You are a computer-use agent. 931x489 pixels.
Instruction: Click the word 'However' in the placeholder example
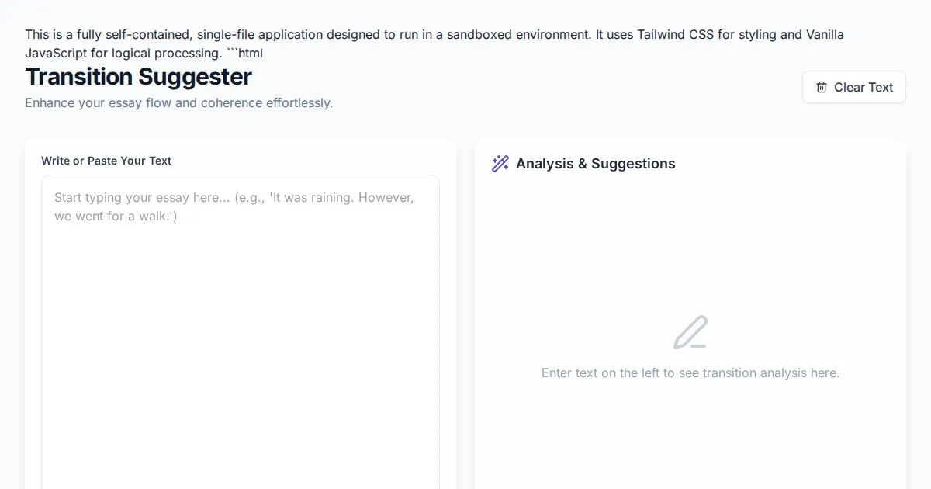[x=384, y=198]
